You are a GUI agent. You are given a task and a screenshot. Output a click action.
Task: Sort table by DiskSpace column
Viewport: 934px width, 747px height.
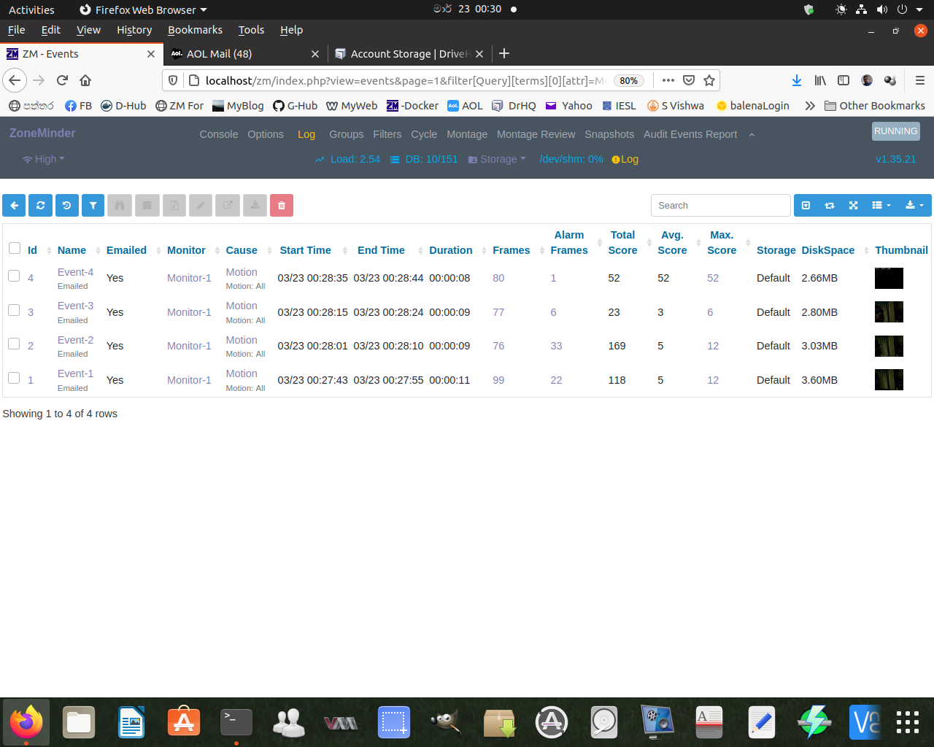click(x=828, y=250)
